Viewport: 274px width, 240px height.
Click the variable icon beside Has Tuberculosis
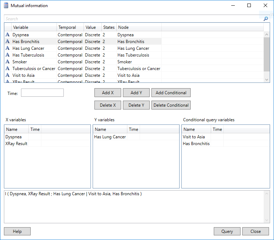7,55
